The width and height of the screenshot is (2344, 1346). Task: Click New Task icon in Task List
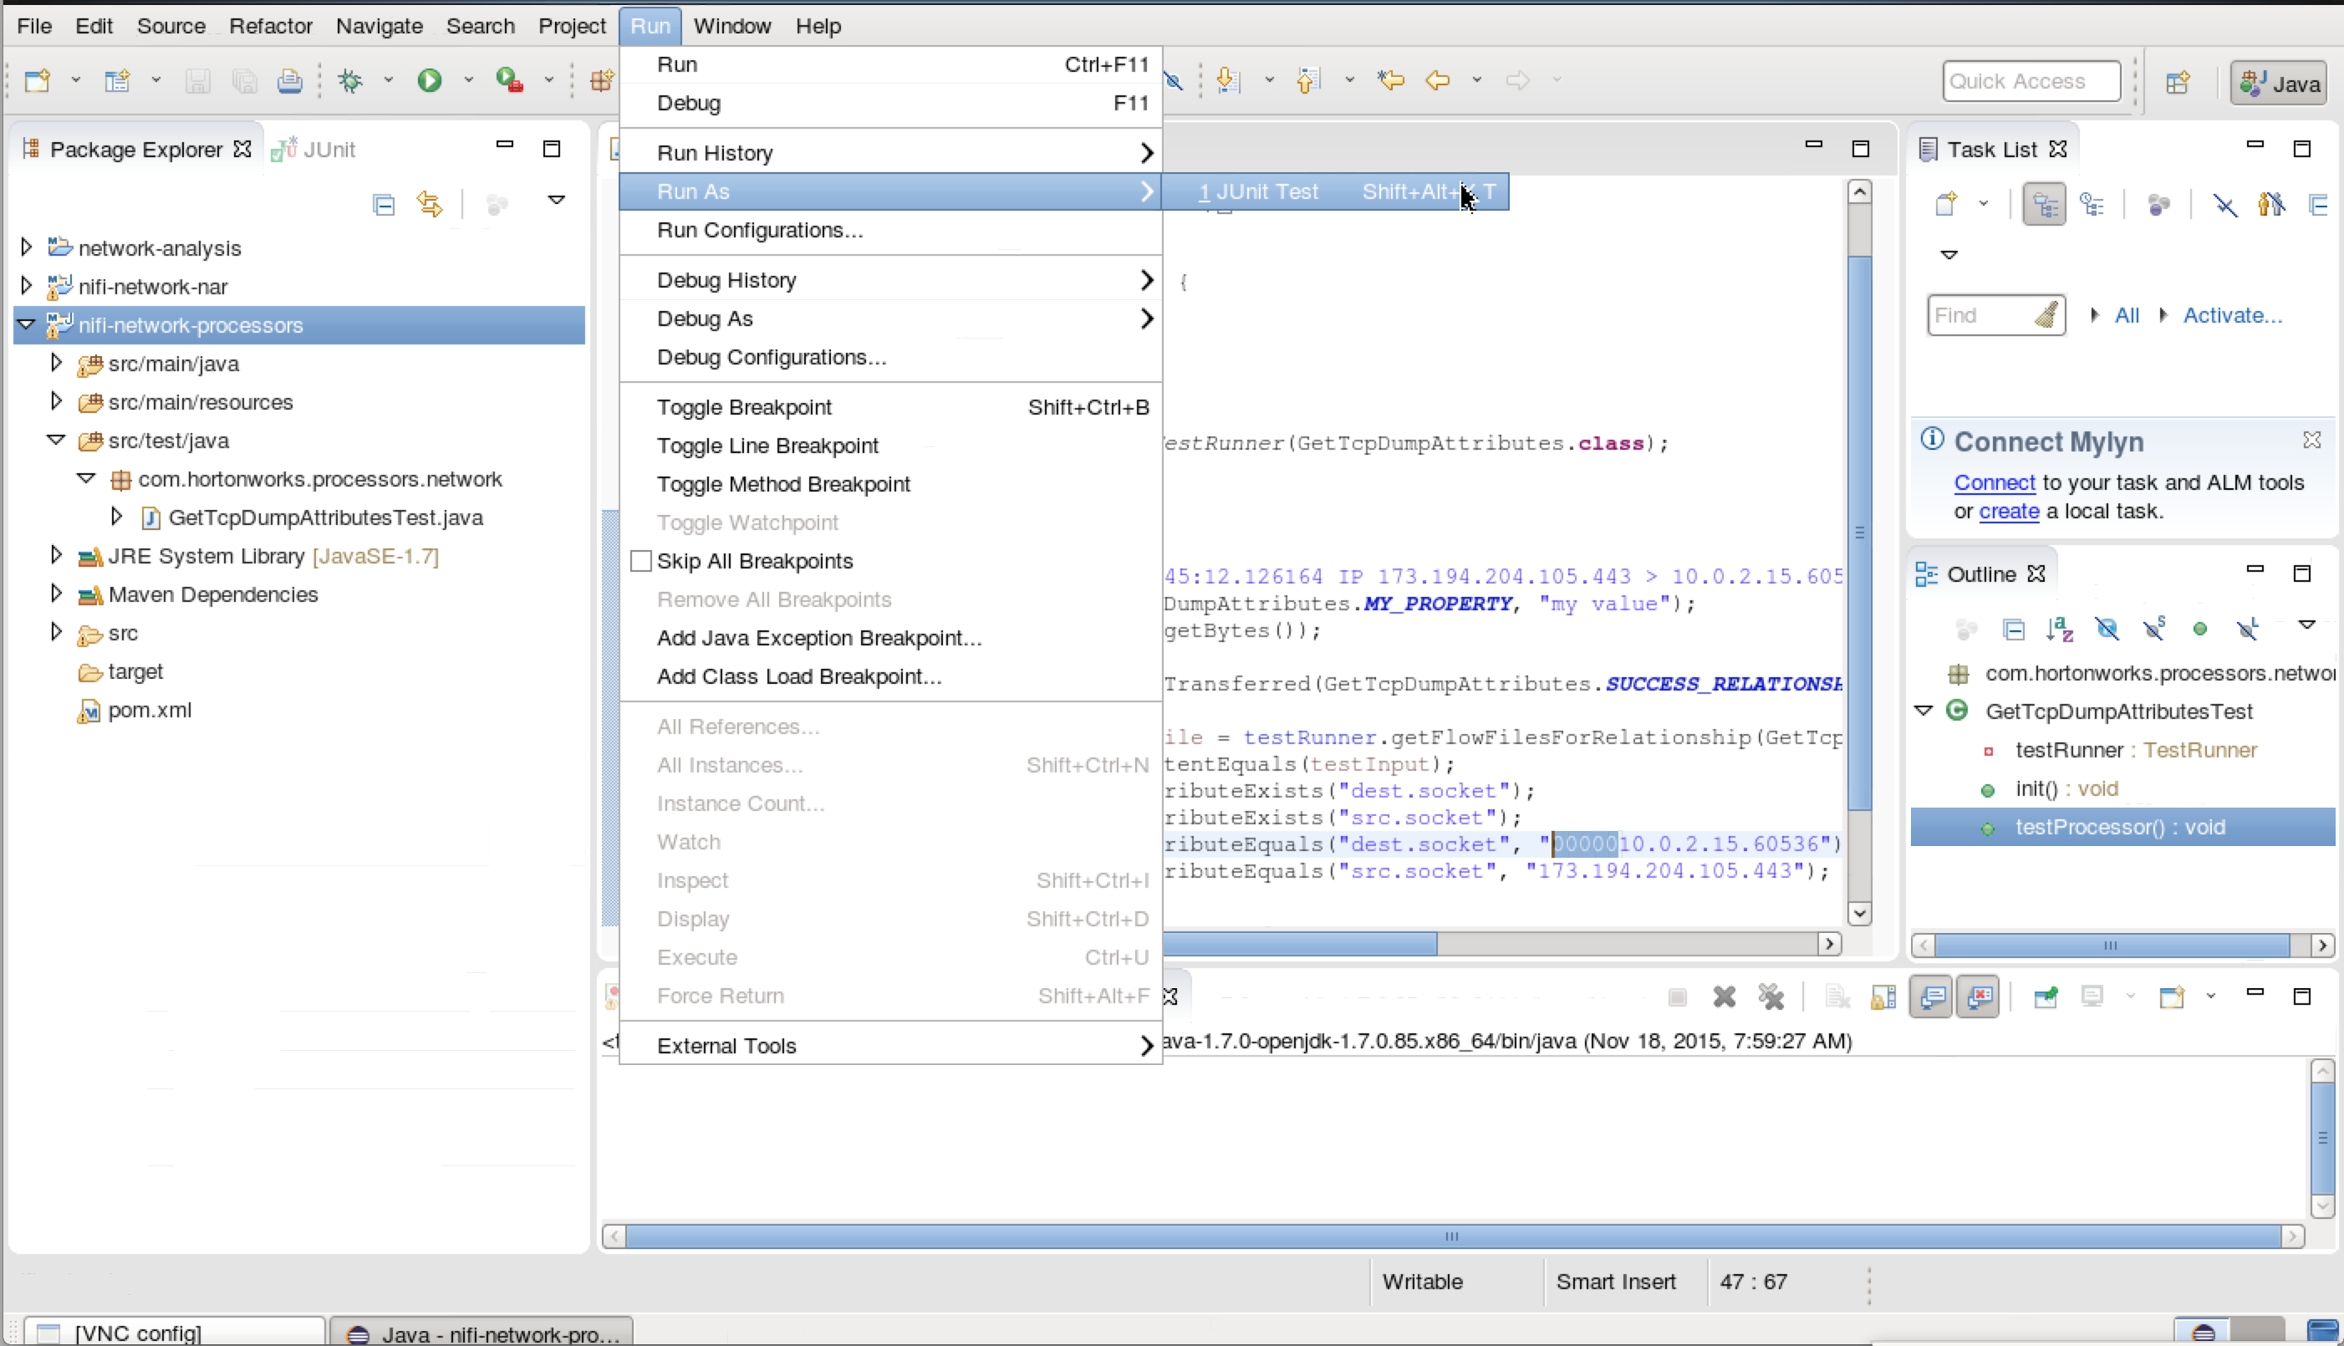coord(1945,204)
